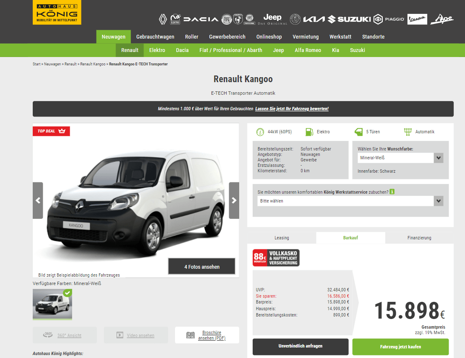Screen dimensions: 465x358
Task: Click the Fiat Professional brand logo
Action: coord(250,19)
